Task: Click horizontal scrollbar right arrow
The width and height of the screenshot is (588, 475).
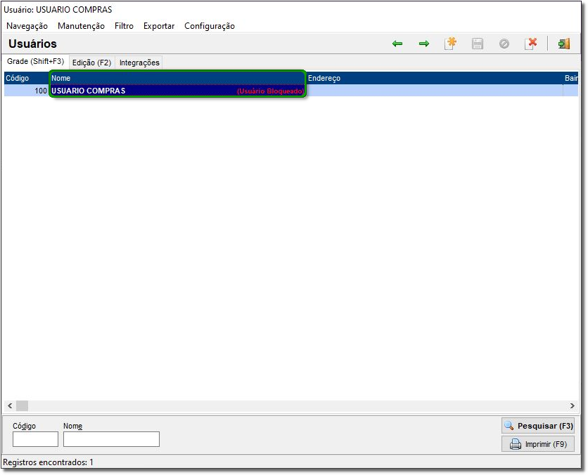Action: (x=573, y=405)
